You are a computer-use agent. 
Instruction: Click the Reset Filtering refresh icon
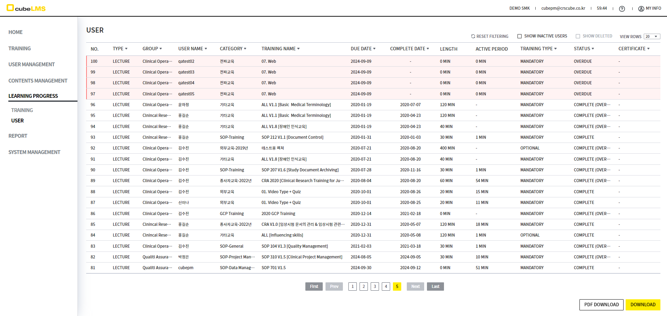473,36
